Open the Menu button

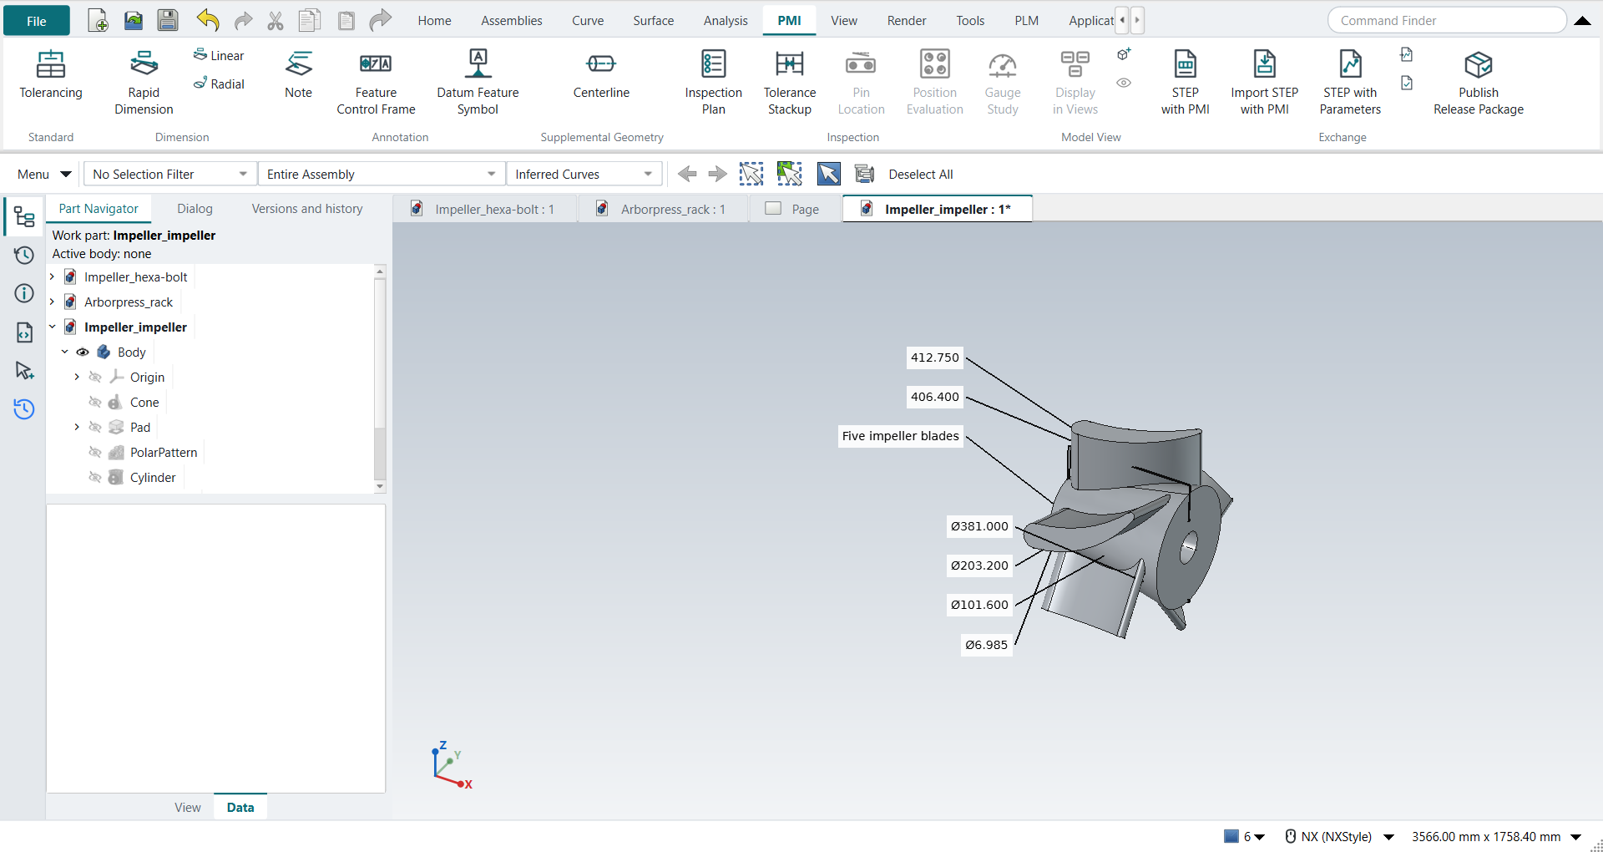(x=44, y=174)
